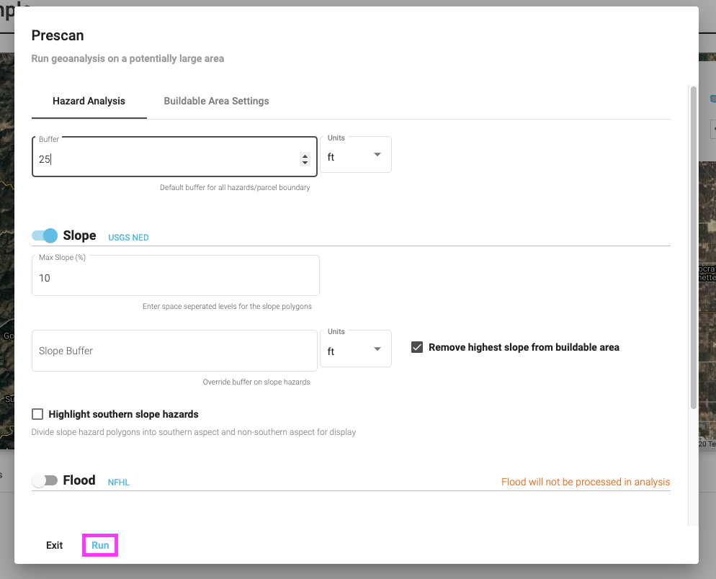Open the USGS NED source link
Image resolution: width=716 pixels, height=579 pixels.
point(128,238)
